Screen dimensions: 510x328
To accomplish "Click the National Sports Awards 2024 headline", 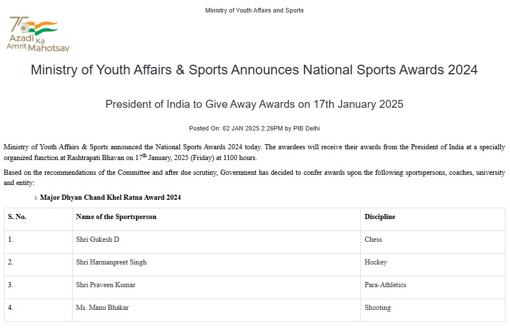I will click(254, 70).
